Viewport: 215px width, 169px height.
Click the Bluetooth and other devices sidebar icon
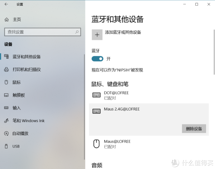6,56
